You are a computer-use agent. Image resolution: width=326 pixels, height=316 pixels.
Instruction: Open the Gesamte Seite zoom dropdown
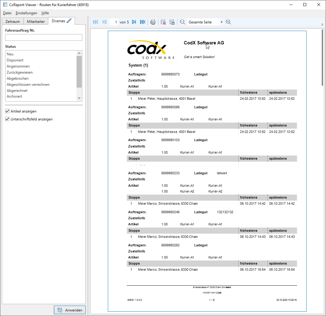coord(221,22)
